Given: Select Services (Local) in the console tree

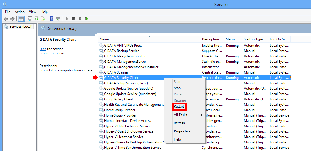Looking at the screenshot, I should pos(18,26).
